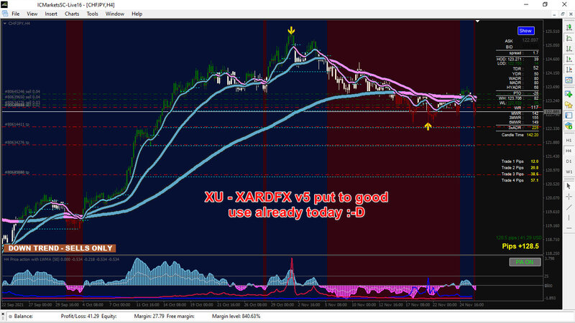Screen dimensions: 575x323
Task: Toggle auto scroll green-arrow icon
Action: click(x=569, y=59)
